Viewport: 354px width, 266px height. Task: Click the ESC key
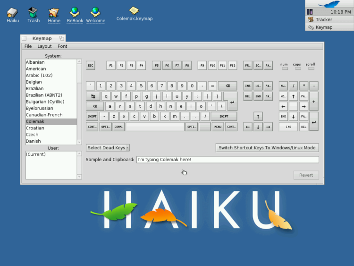pos(91,66)
